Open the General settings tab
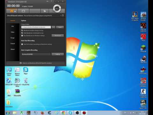This screenshot has width=153, height=115. tap(13, 21)
